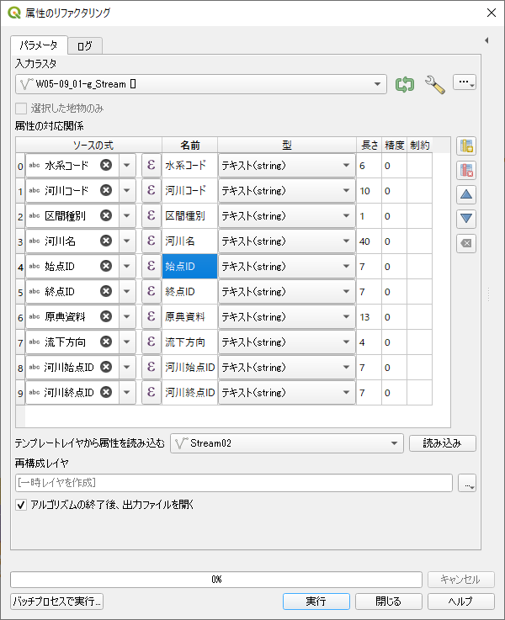Expand type dropdown for 区間種別 row
Screen dimensions: 505x620
click(x=346, y=216)
